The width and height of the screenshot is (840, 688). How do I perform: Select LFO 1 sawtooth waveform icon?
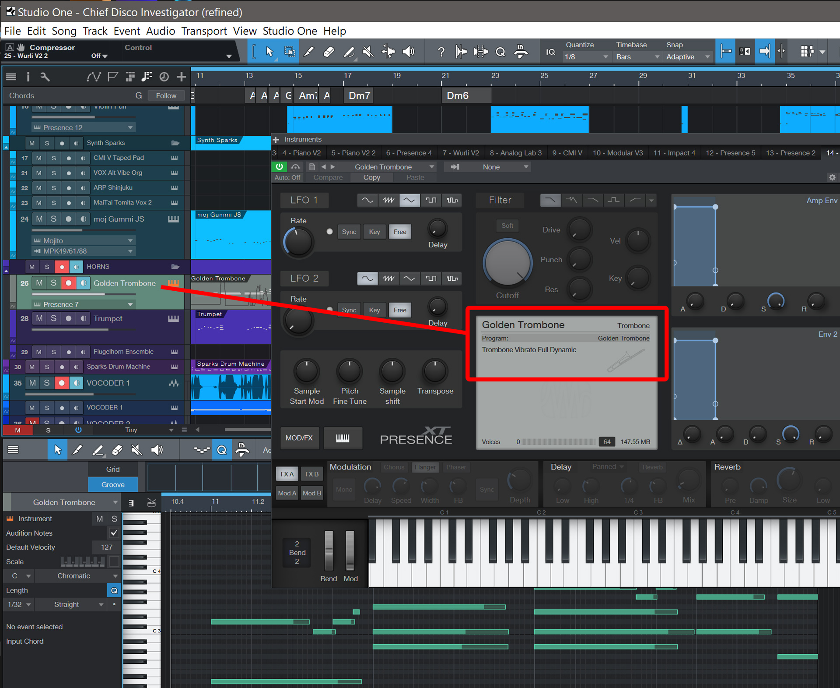tap(388, 200)
